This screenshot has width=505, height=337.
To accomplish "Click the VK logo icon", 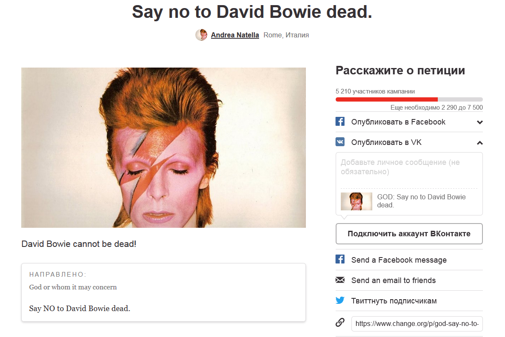I will [x=340, y=142].
